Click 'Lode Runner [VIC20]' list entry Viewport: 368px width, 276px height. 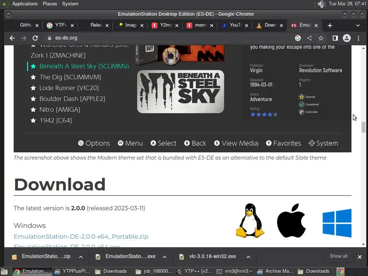[x=69, y=88]
